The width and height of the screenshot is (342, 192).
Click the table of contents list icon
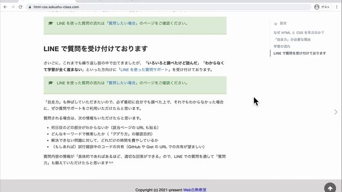pyautogui.click(x=276, y=23)
